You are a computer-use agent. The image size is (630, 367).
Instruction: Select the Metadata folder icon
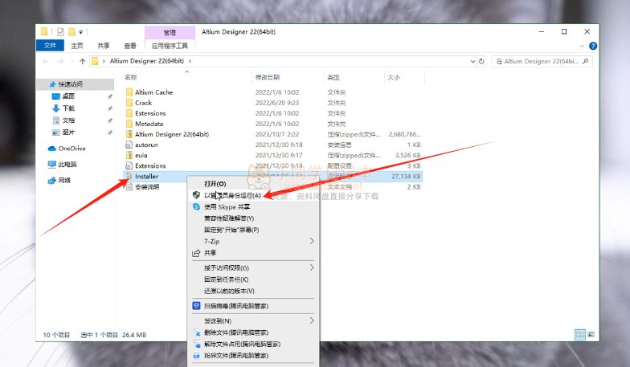(x=129, y=124)
